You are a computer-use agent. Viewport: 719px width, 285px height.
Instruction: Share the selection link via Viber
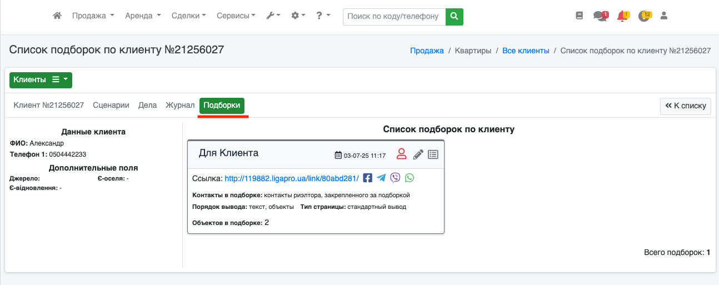pos(395,178)
